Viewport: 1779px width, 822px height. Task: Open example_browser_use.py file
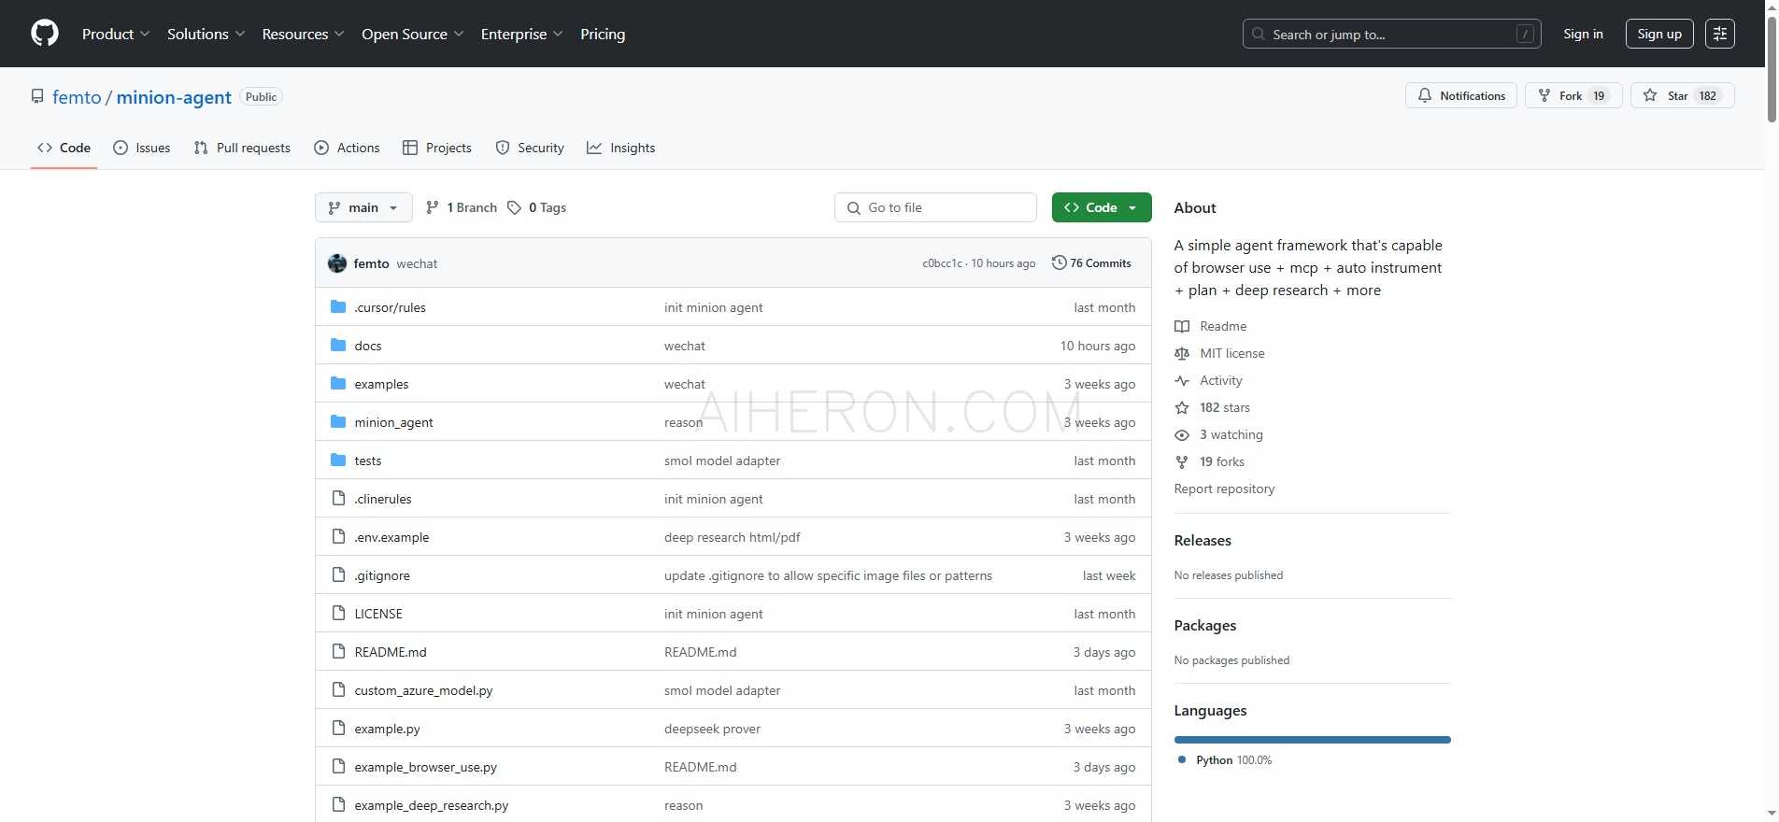click(425, 767)
